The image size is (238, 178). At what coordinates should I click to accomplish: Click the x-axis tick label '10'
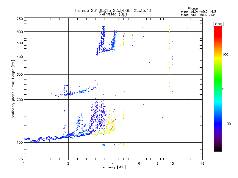(172, 163)
